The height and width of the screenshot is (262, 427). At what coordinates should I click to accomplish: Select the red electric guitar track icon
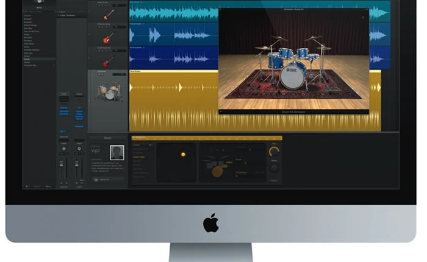(109, 61)
